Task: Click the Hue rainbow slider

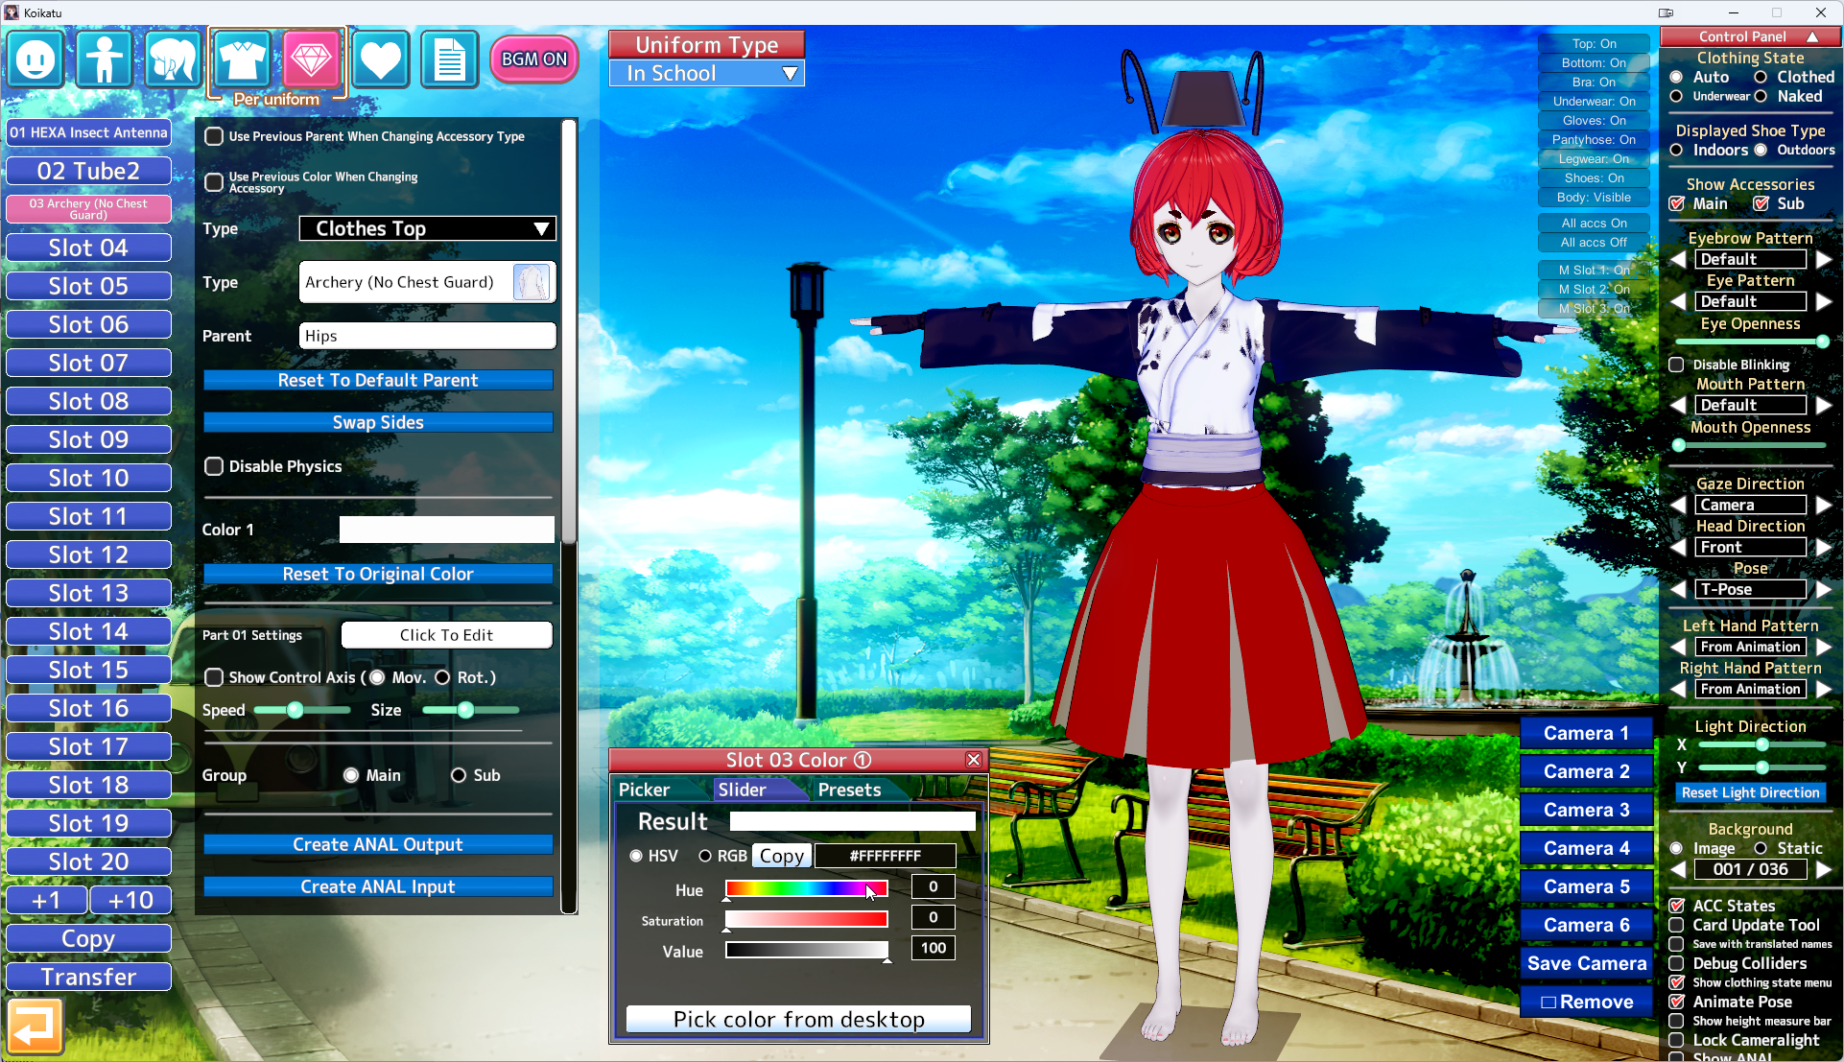Action: (x=806, y=888)
